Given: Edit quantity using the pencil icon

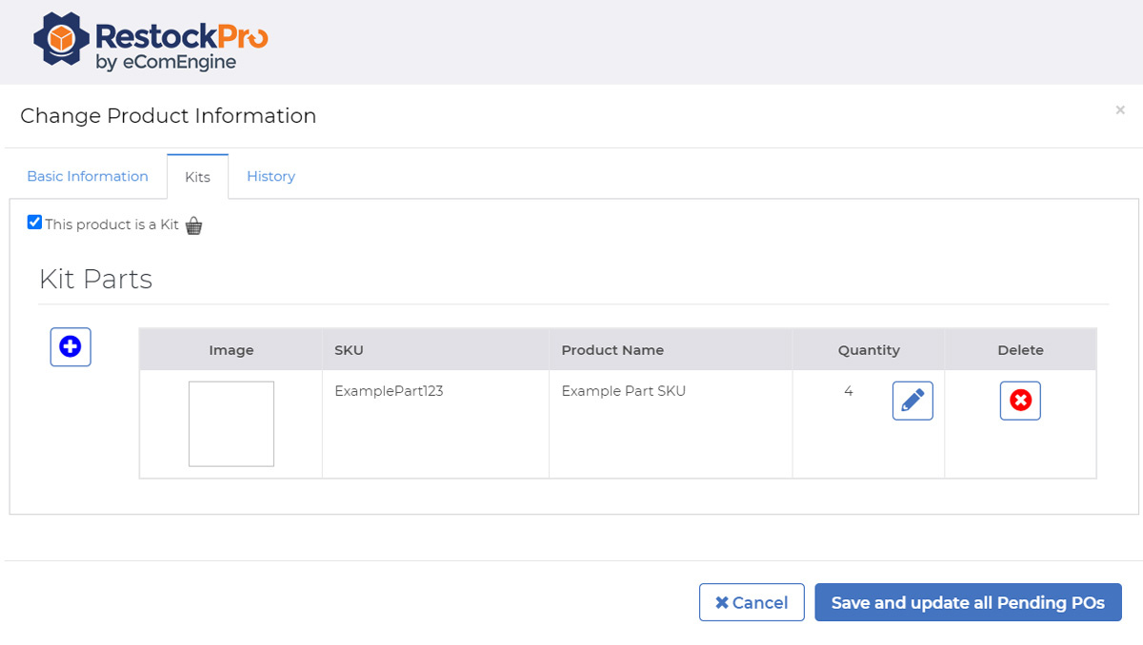Looking at the screenshot, I should click(912, 401).
